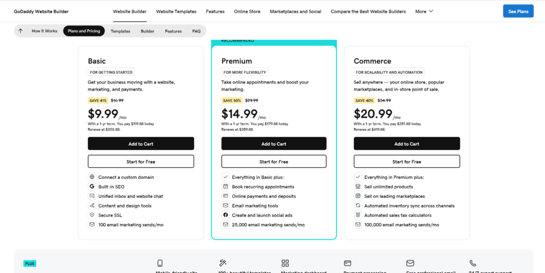Click the shield icon beside Secure SSL
Screen dimensions: 545x273
click(92, 216)
